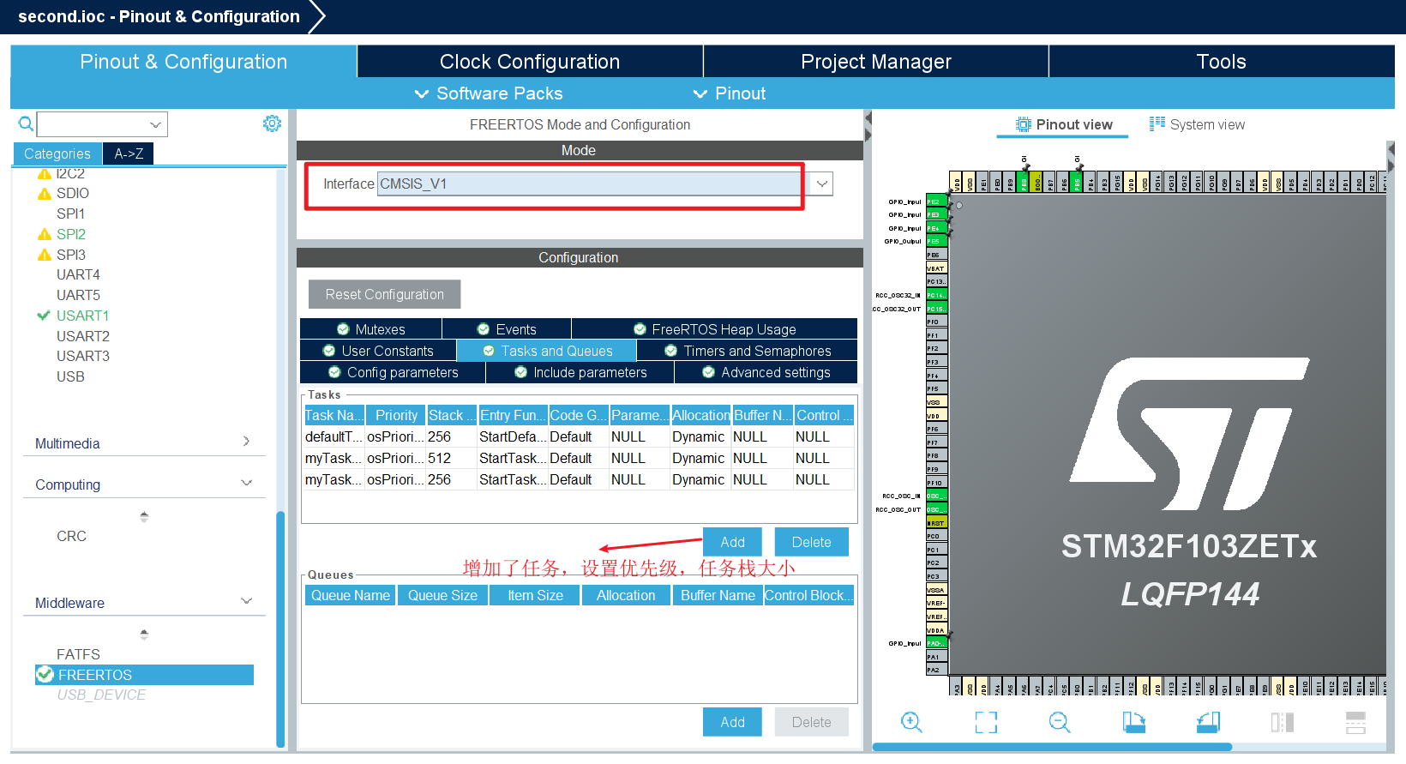
Task: Select the UART4 peripheral
Action: pos(78,274)
